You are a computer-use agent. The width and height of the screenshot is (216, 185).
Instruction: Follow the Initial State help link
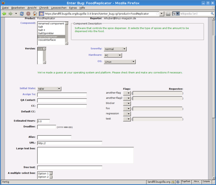[28, 88]
